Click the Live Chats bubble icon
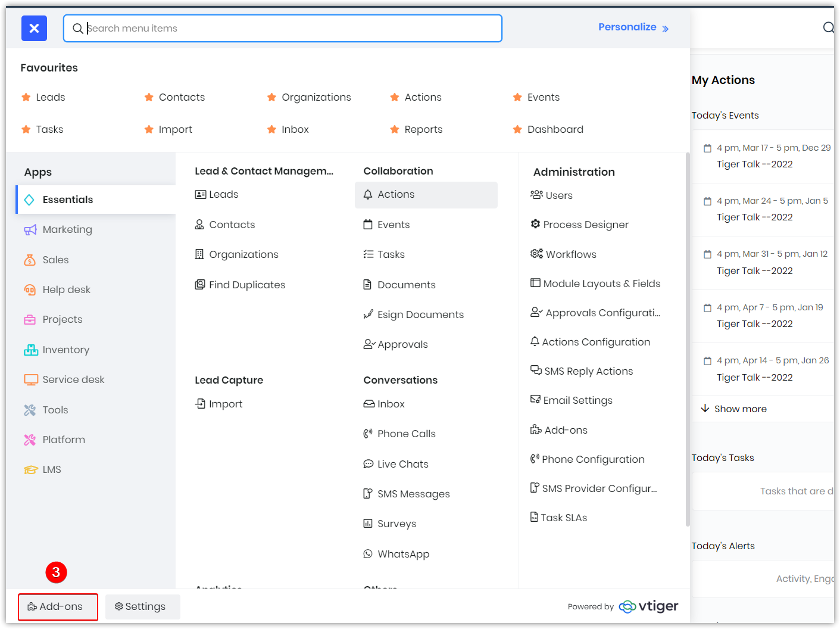The image size is (840, 629). tap(369, 464)
